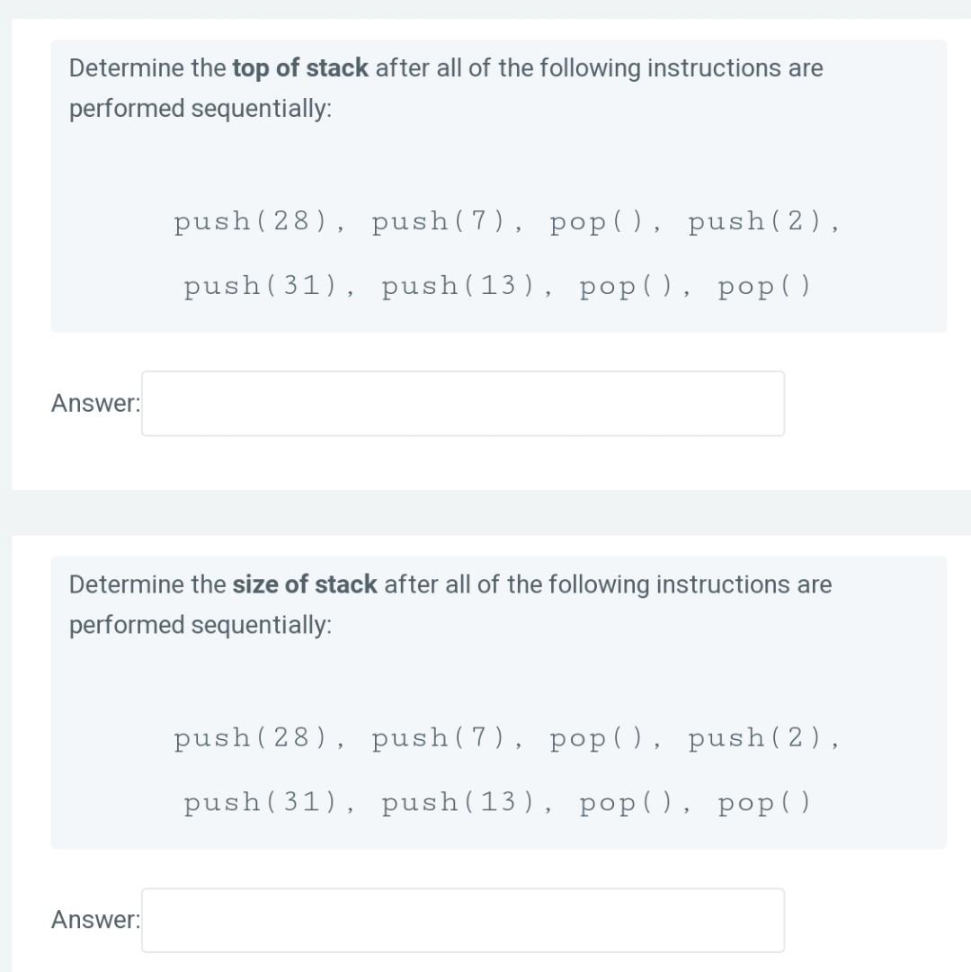Select push(7) in the size of stack question

click(439, 738)
